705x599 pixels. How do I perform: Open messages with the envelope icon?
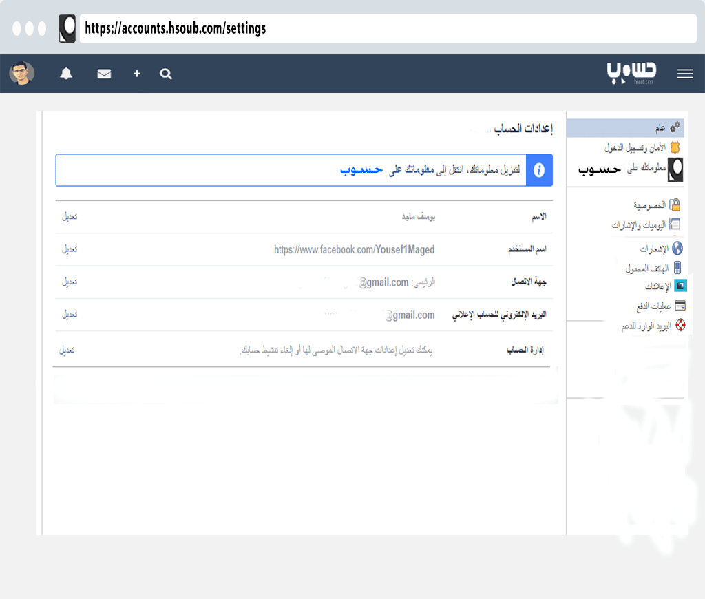click(104, 74)
